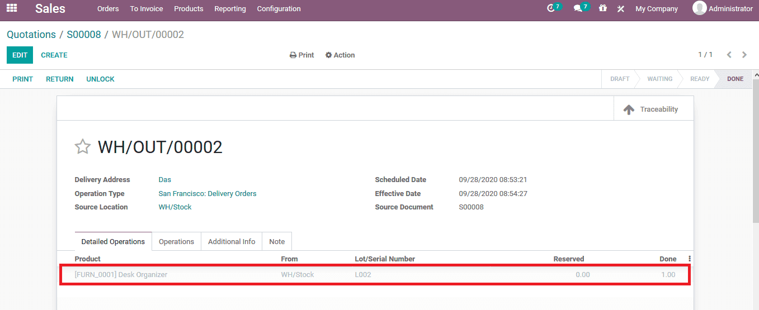The height and width of the screenshot is (310, 759).
Task: Open the conversations chat bubble icon
Action: click(579, 8)
